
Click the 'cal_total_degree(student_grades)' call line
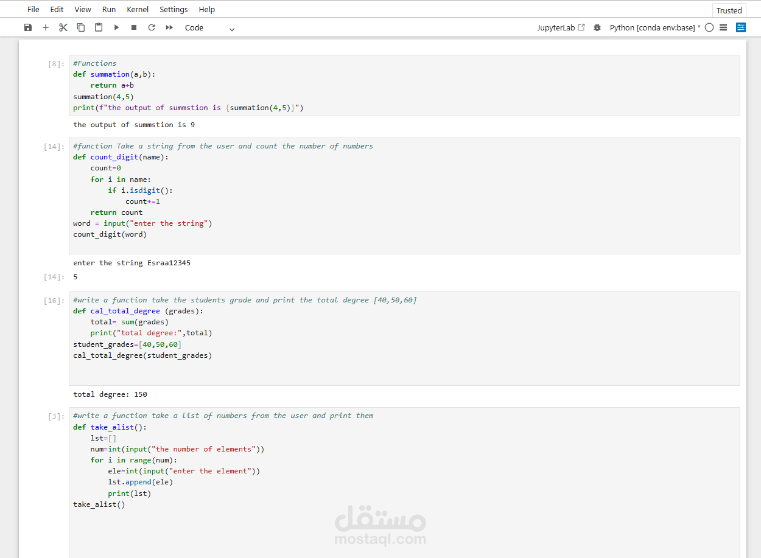142,355
